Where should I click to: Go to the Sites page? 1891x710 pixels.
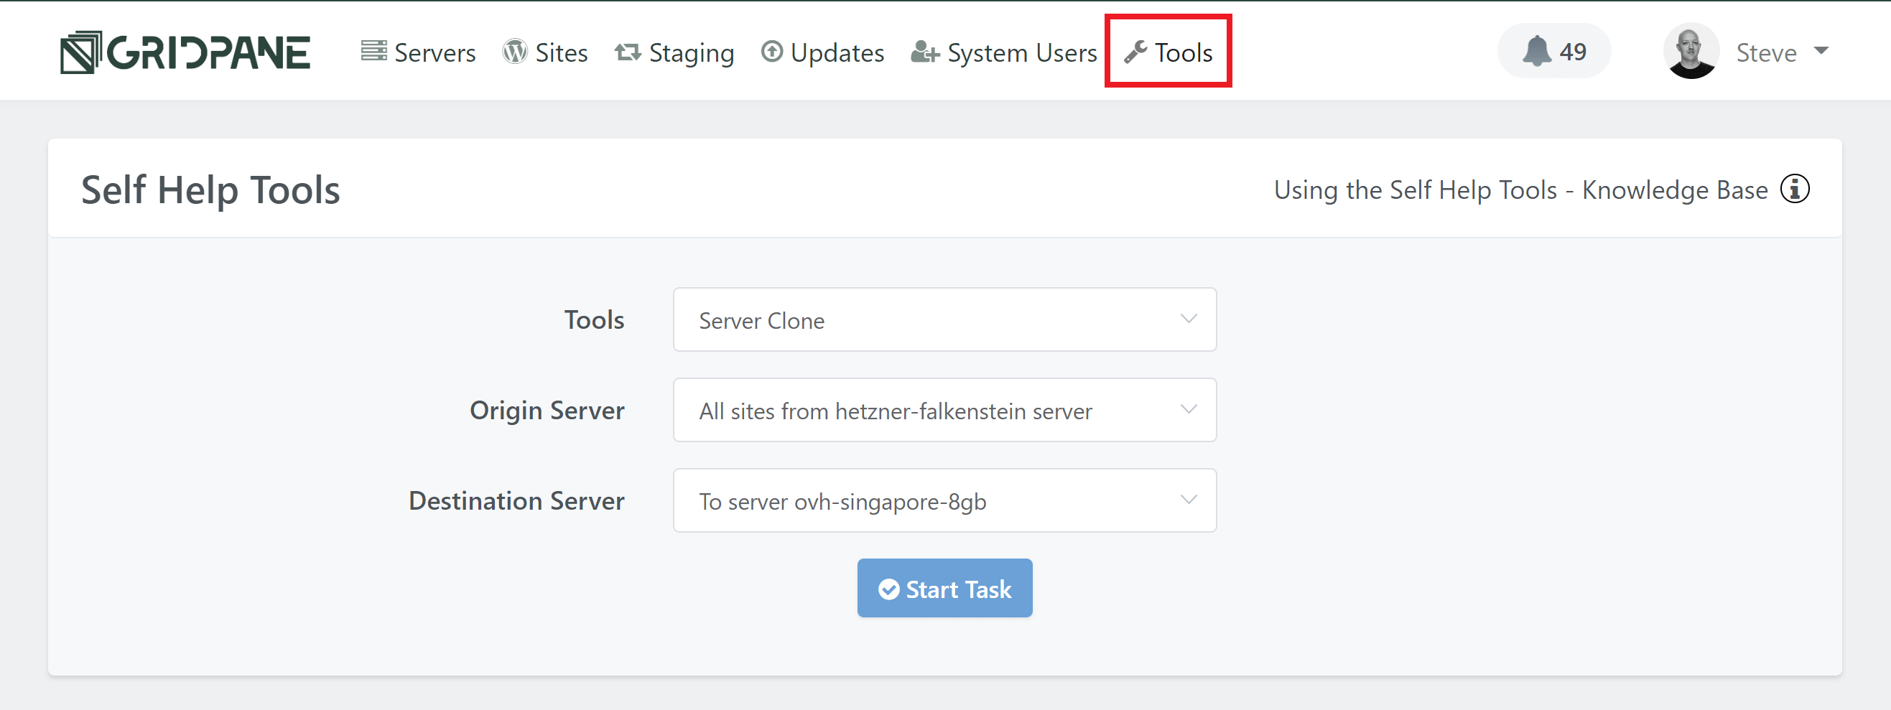(x=544, y=52)
